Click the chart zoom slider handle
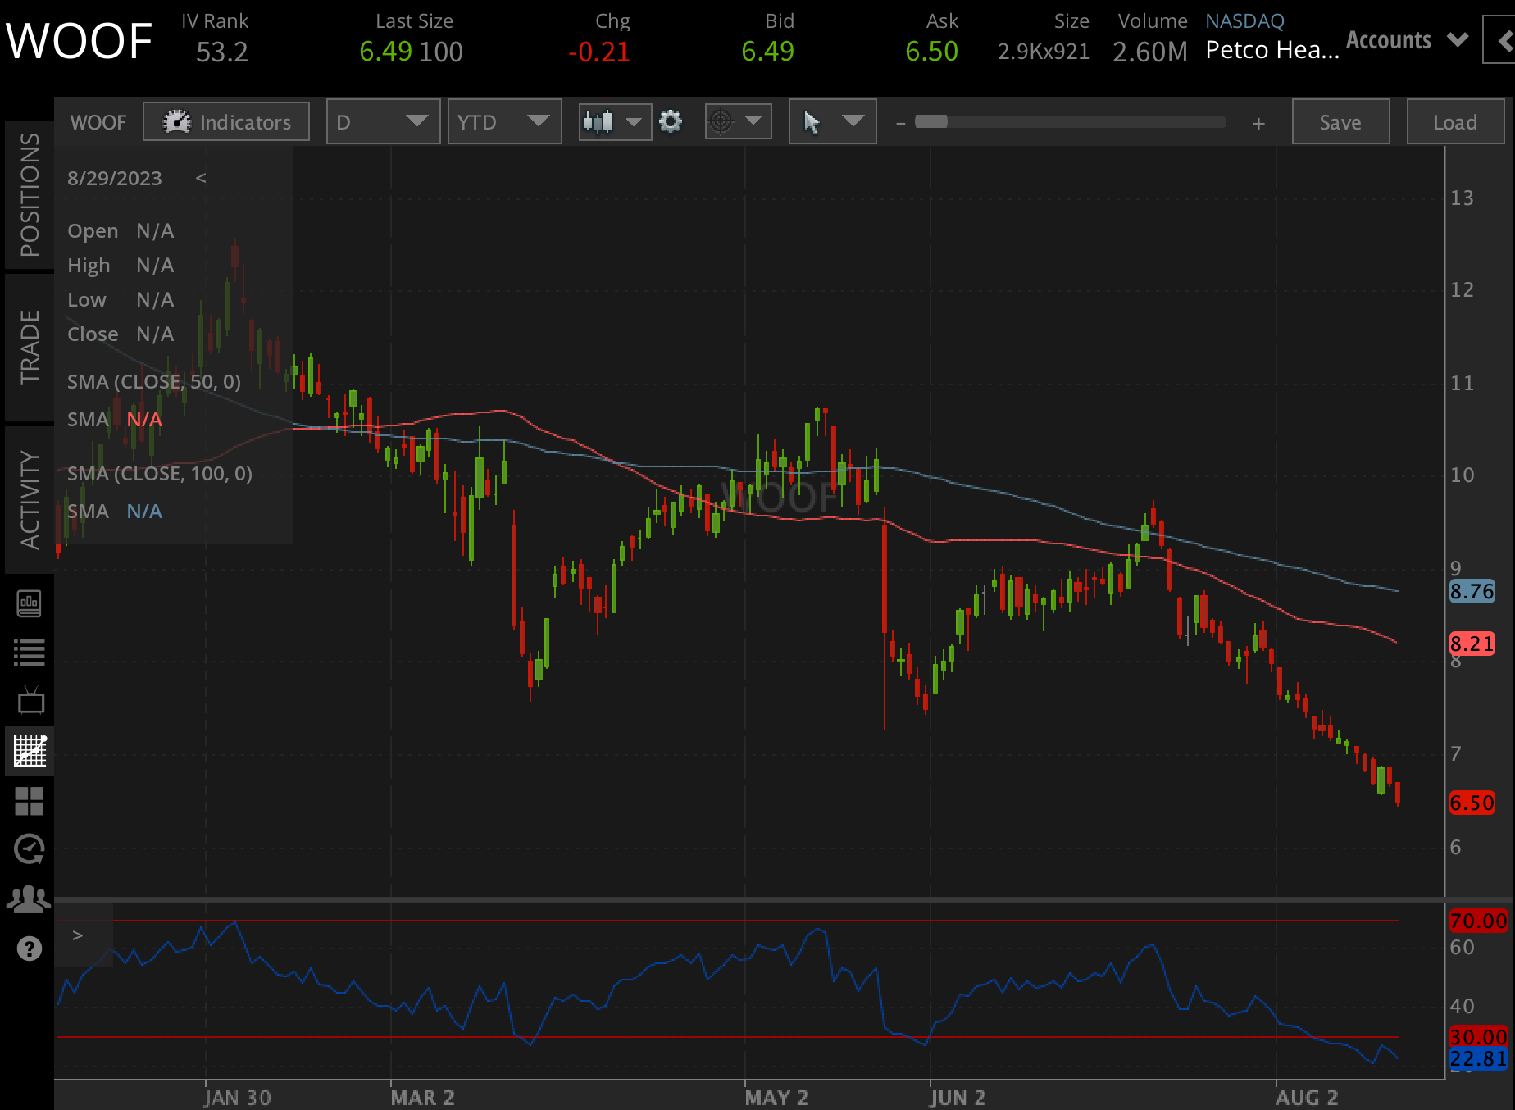Screen dimensions: 1515x1110 click(x=931, y=122)
